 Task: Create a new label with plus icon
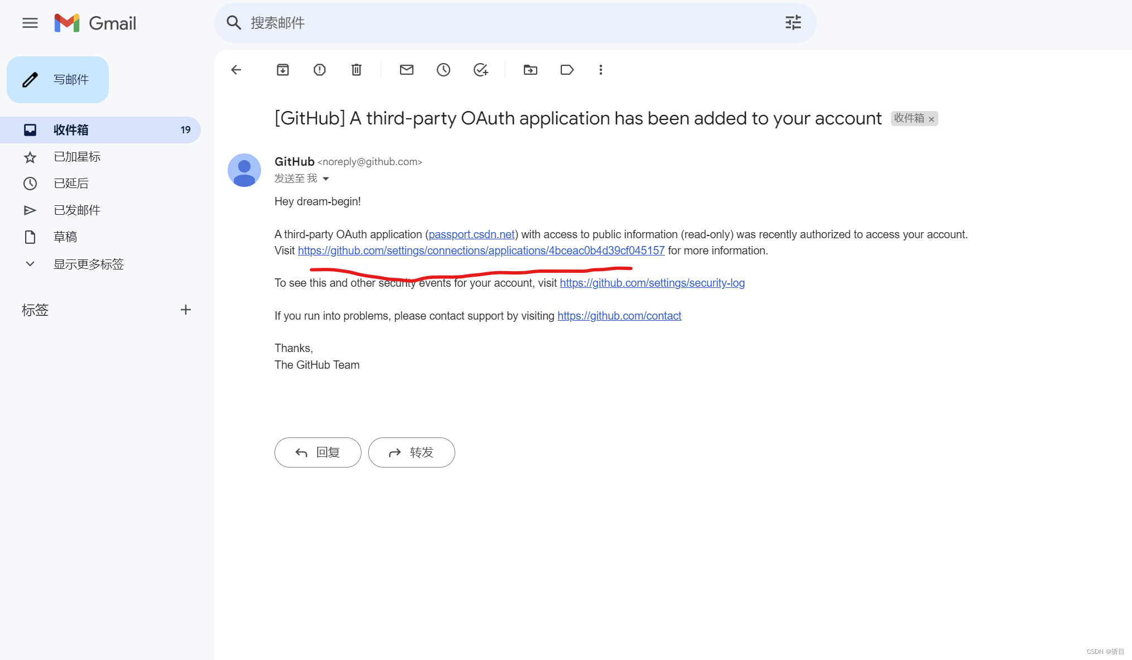point(186,310)
